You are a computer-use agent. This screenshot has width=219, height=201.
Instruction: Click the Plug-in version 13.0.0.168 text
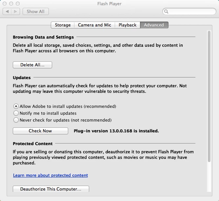click(116, 131)
